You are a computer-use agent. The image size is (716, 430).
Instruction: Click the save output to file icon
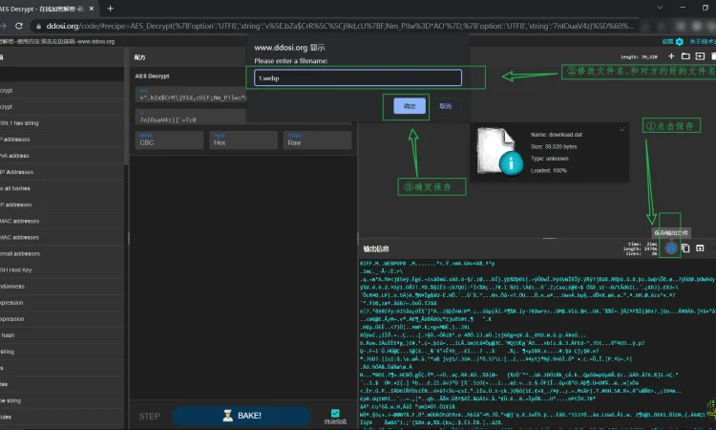[671, 248]
